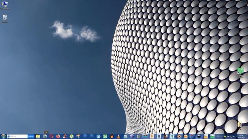248x139 pixels.
Task: Show hidden tray icons arrow
Action: 222,136
